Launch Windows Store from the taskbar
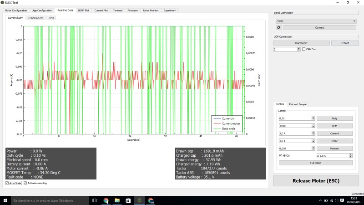The height and width of the screenshot is (205, 364). (x=128, y=200)
